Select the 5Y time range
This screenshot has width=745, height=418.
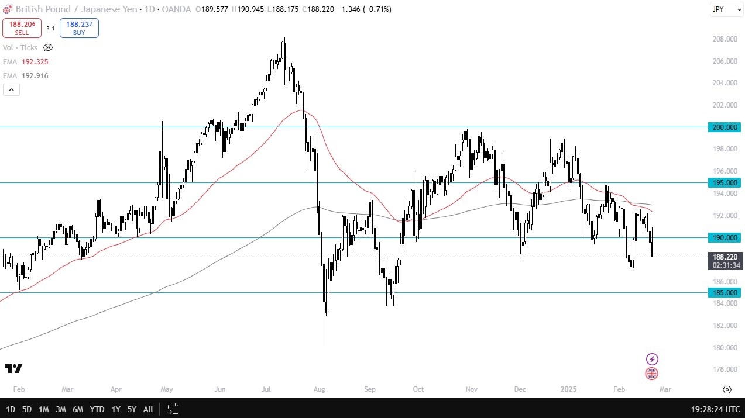(x=132, y=409)
